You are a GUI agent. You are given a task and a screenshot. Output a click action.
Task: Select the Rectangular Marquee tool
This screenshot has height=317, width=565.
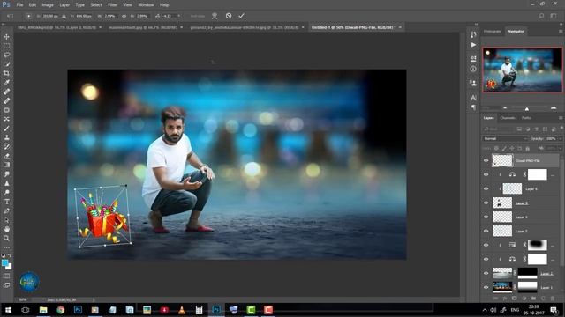click(6, 46)
